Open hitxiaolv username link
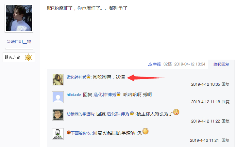 [x=74, y=95]
